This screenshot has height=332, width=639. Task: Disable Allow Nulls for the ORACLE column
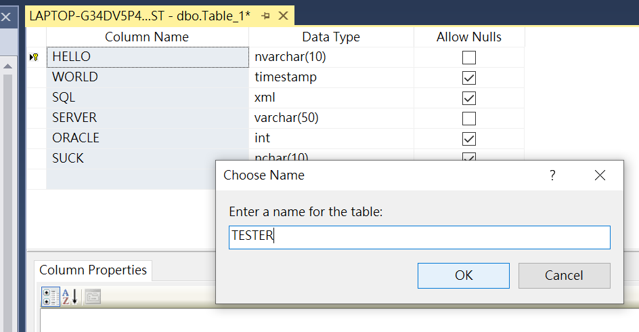pos(469,139)
